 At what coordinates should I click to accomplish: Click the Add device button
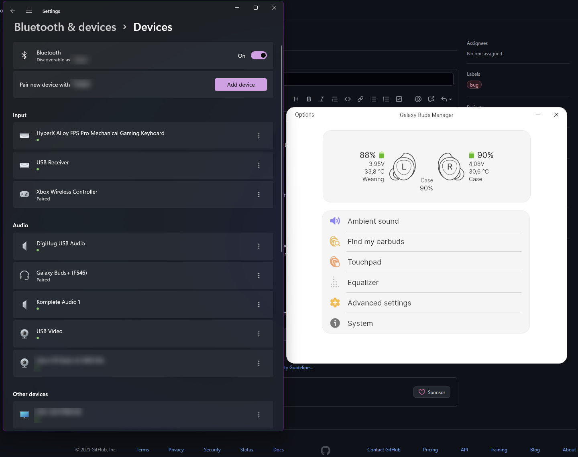coord(241,85)
